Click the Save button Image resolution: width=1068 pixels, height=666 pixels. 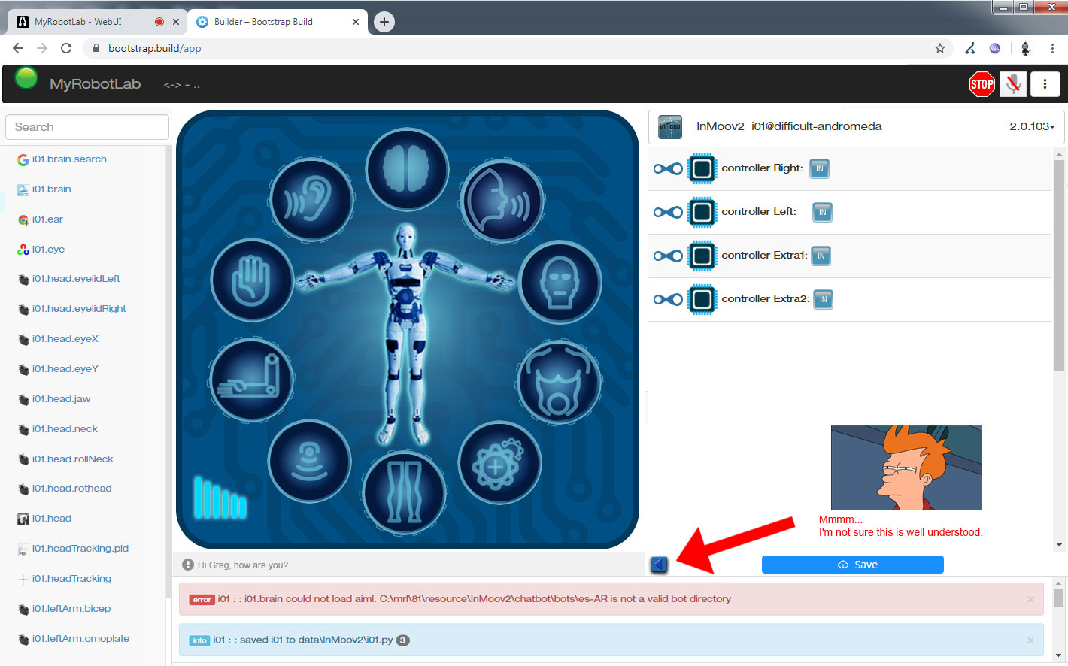coord(852,565)
